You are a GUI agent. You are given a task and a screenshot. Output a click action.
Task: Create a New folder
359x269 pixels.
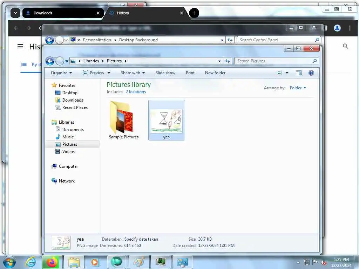[x=215, y=73]
